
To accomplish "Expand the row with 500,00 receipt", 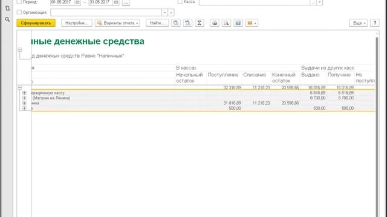I will (24, 108).
